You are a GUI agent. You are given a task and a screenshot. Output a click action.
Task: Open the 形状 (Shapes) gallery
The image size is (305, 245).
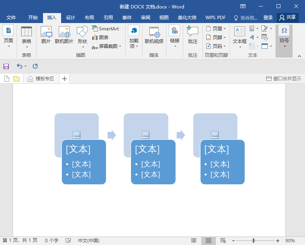[x=83, y=37]
